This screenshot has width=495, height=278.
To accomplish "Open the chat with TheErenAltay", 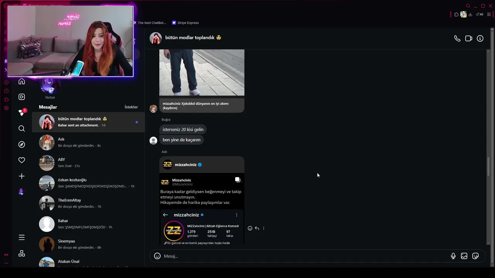I will point(88,203).
